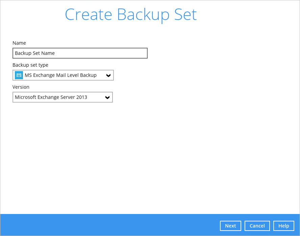This screenshot has width=300, height=236.
Task: Select the MS Exchange Mail Level Backup combo box
Action: [x=63, y=75]
